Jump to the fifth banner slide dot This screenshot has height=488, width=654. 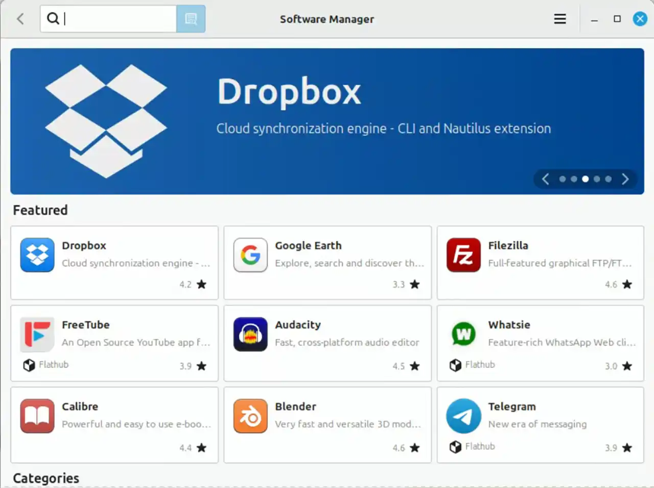click(608, 179)
